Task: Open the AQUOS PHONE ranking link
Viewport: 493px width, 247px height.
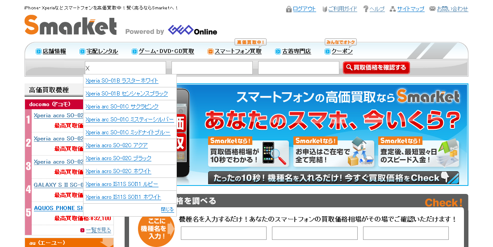Action: pos(58,208)
